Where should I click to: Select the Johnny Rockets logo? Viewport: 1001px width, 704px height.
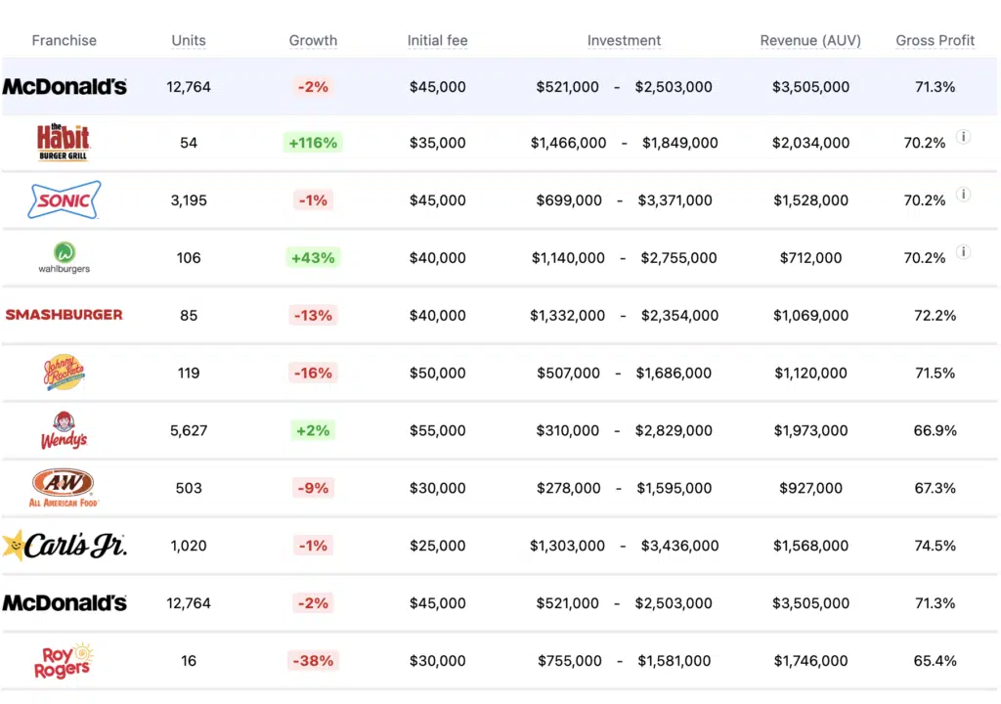[x=65, y=373]
